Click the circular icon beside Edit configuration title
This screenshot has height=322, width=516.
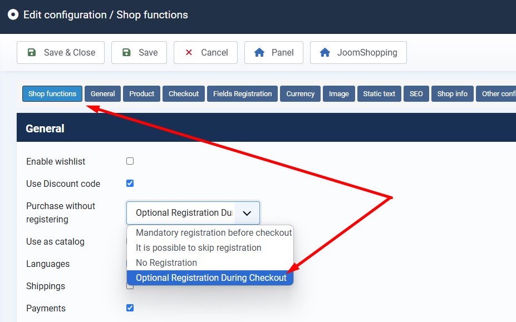[13, 14]
